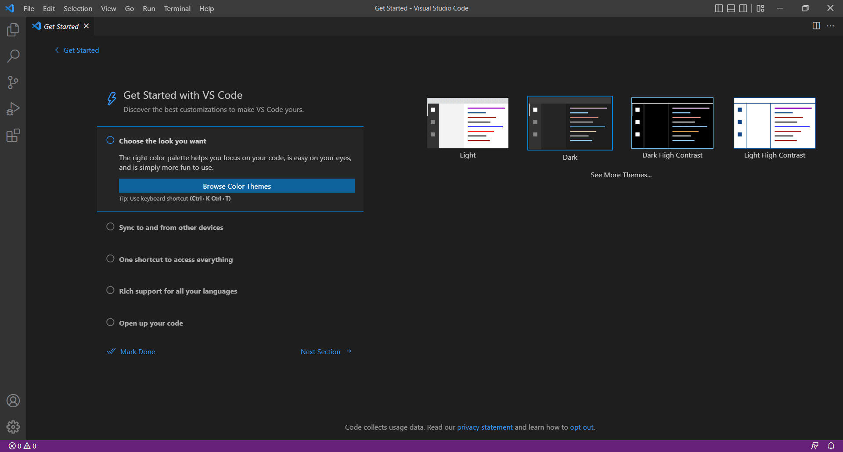Open See More Themes
Viewport: 843px width, 452px height.
pos(621,175)
